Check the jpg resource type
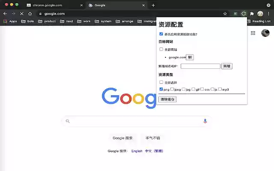This screenshot has width=274, height=171. tap(184, 89)
